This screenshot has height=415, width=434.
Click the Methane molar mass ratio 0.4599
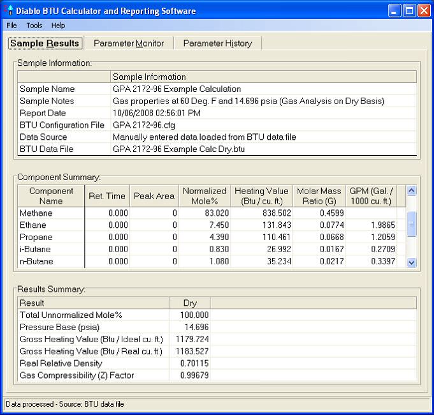click(331, 213)
